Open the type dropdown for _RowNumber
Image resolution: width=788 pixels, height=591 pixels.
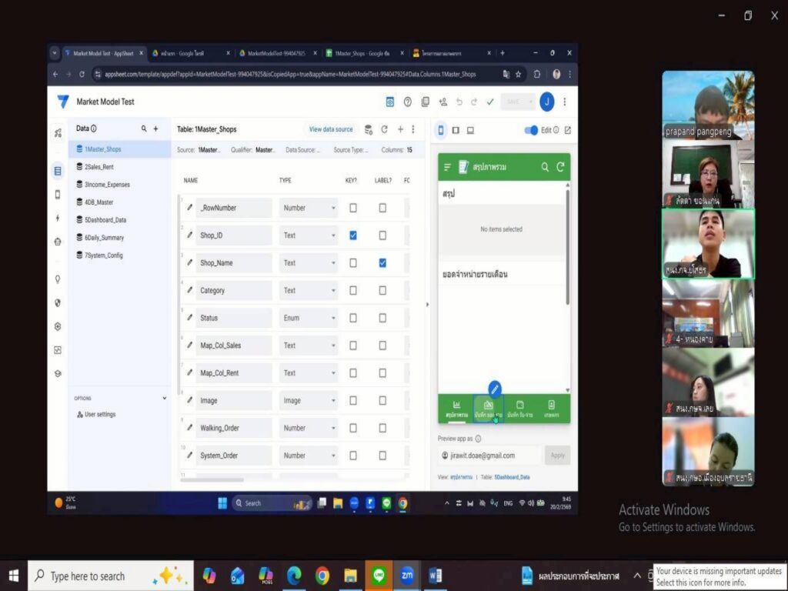pos(309,208)
